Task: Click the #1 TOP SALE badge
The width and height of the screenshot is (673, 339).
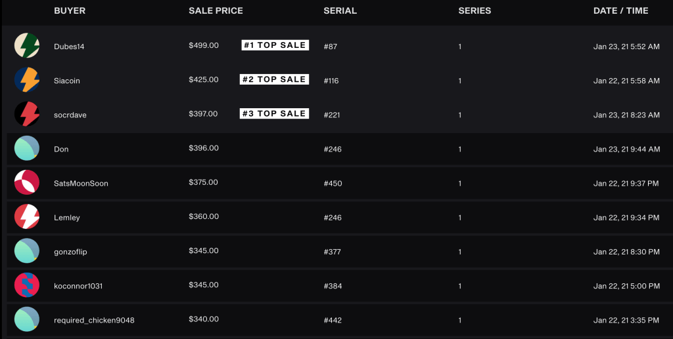Action: [275, 45]
